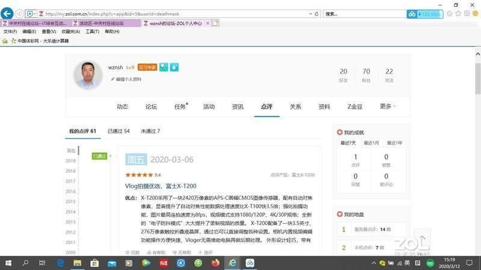Click the add-to-favorites bar star icon
This screenshot has height=270, width=481.
[x=5, y=41]
